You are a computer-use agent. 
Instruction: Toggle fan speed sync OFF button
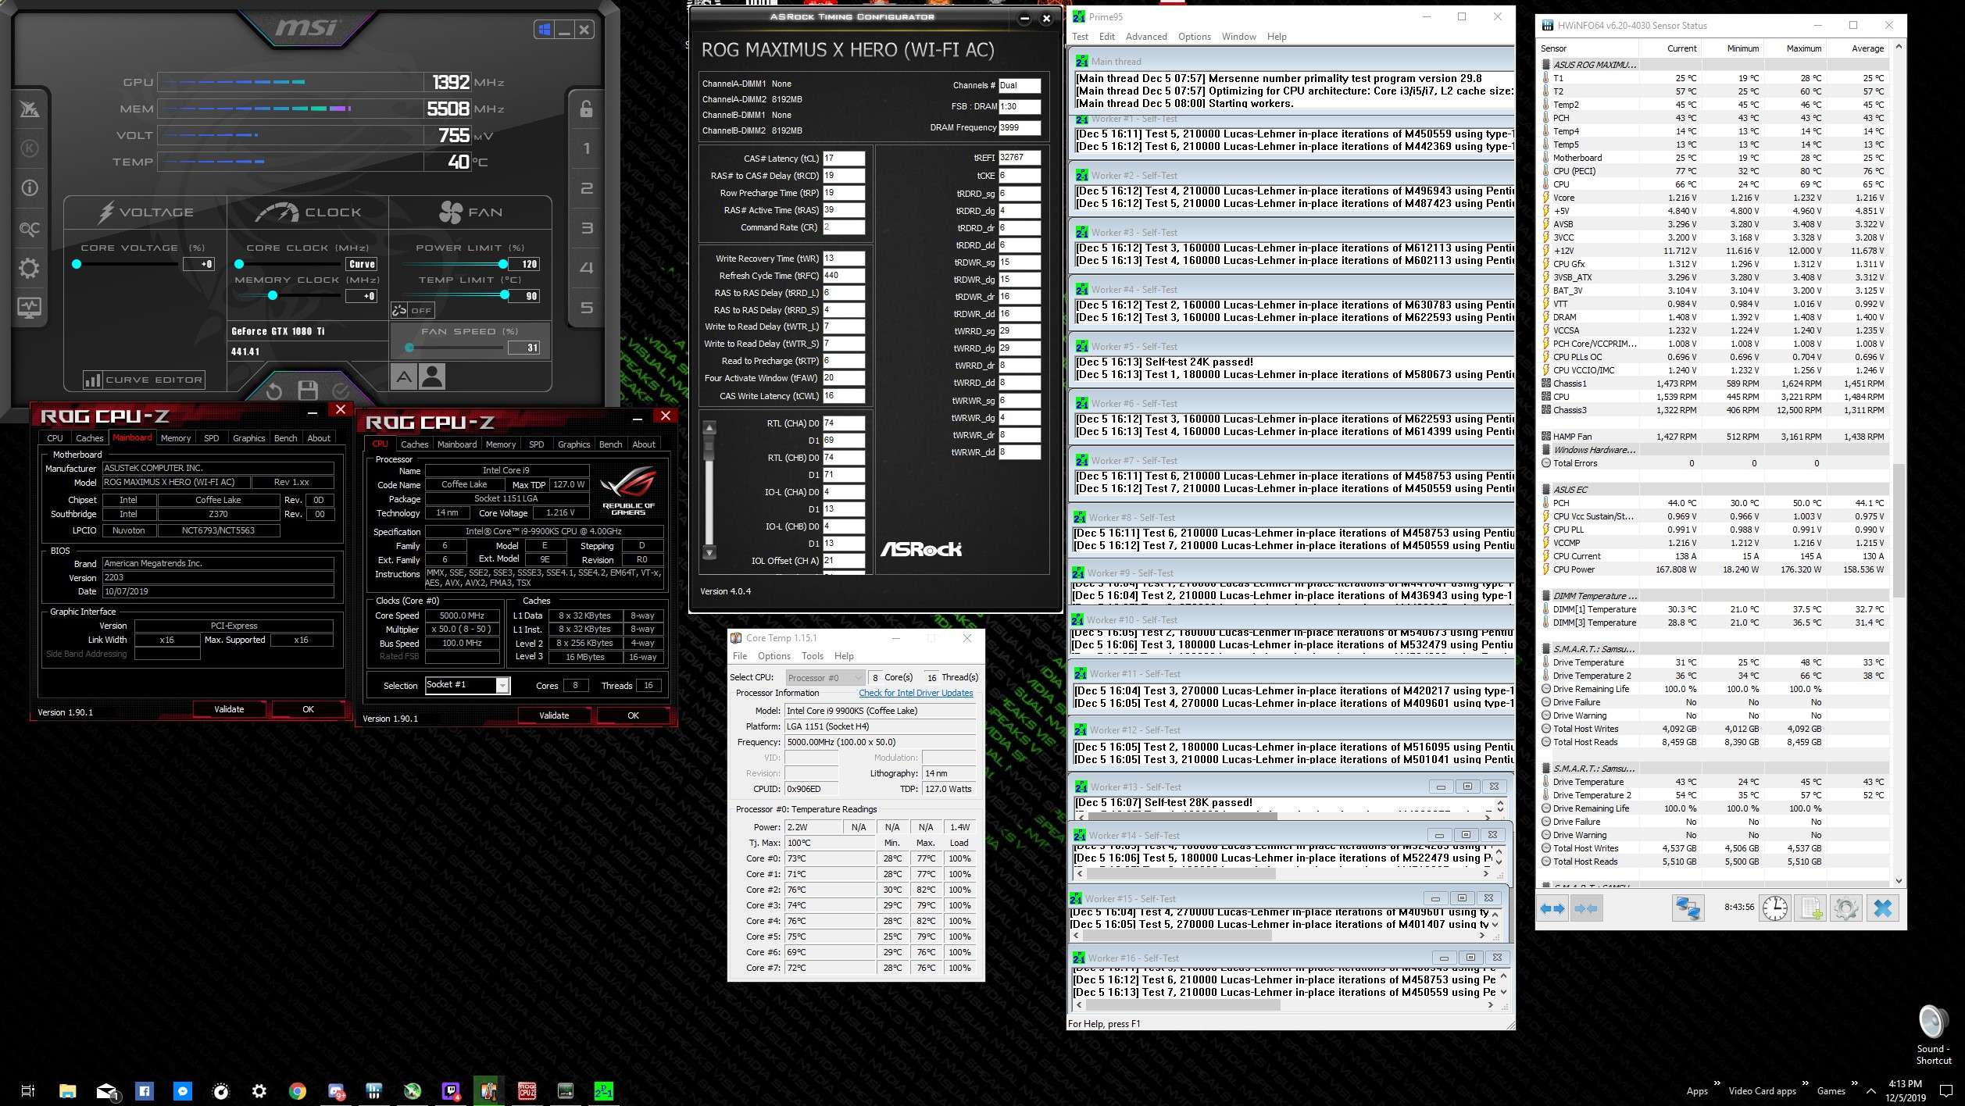[x=413, y=310]
